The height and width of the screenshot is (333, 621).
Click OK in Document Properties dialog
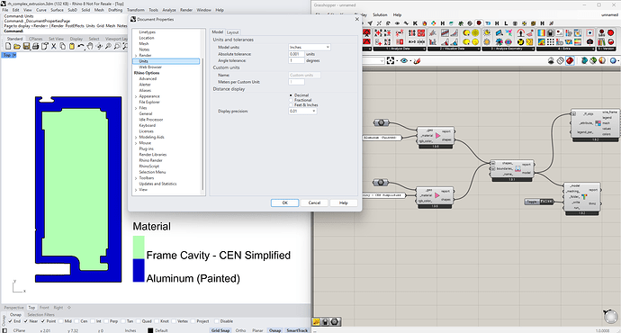click(x=284, y=202)
